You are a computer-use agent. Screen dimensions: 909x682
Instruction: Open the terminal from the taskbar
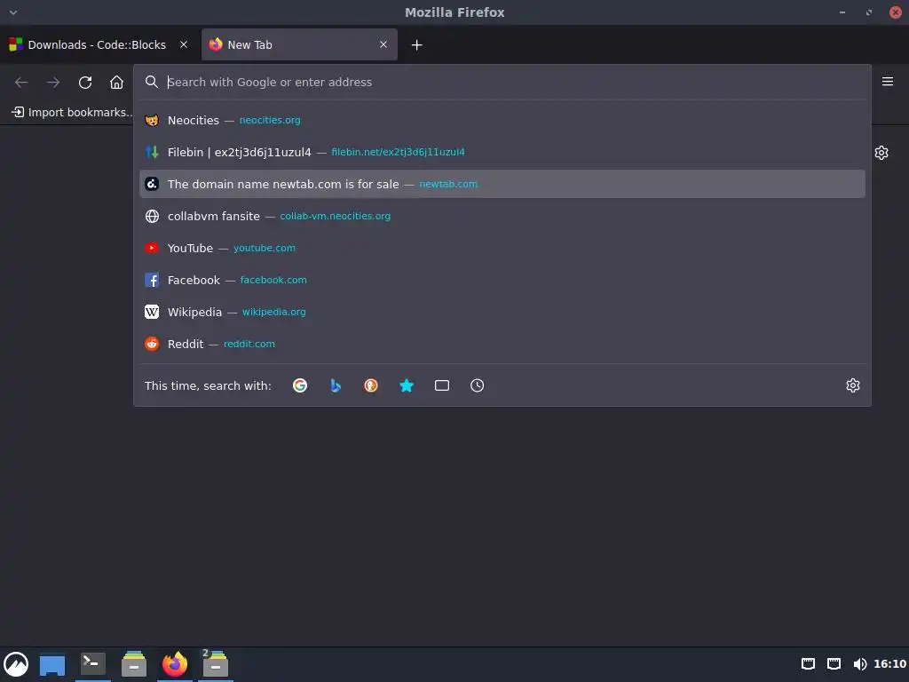click(x=92, y=663)
